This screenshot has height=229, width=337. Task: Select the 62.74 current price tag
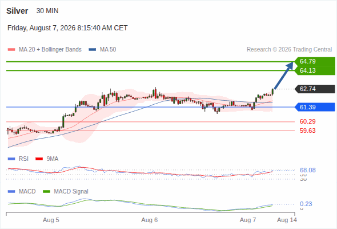pos(315,89)
